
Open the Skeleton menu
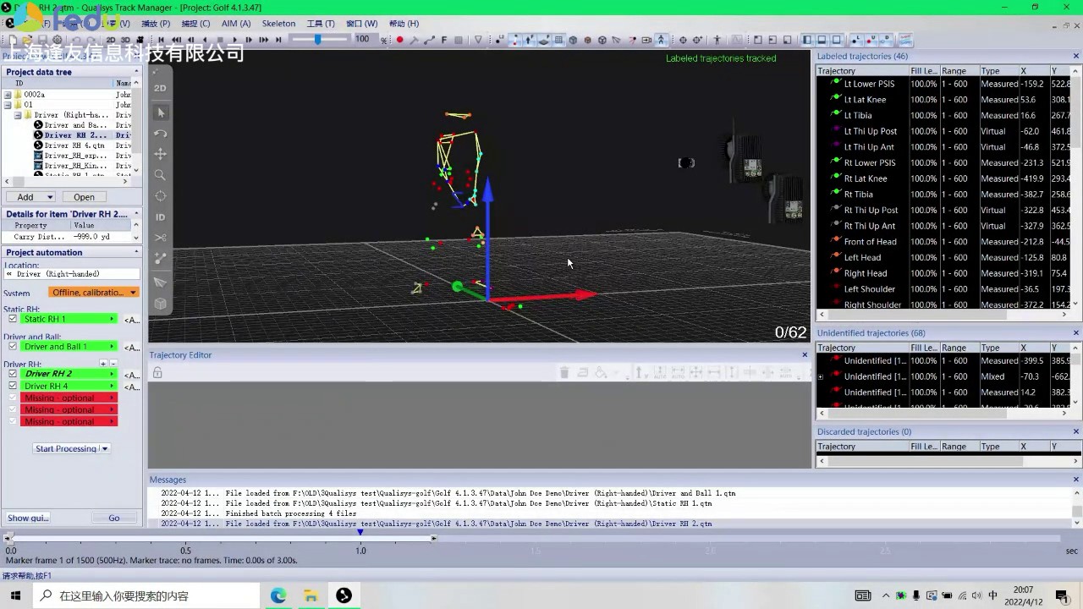(278, 24)
